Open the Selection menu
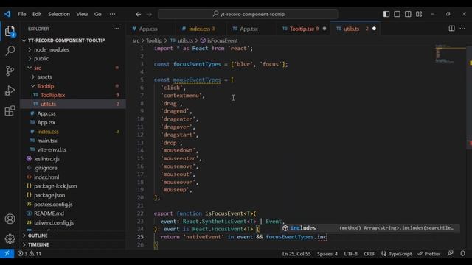The height and width of the screenshot is (265, 472). (59, 14)
